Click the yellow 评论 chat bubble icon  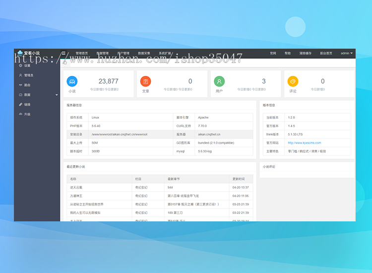click(293, 81)
